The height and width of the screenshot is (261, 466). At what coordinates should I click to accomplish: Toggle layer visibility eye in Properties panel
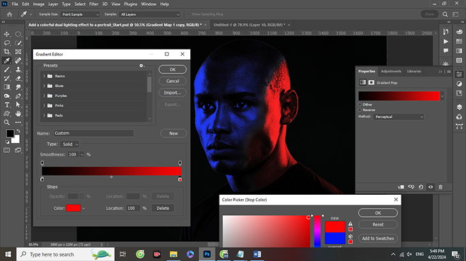(431, 187)
